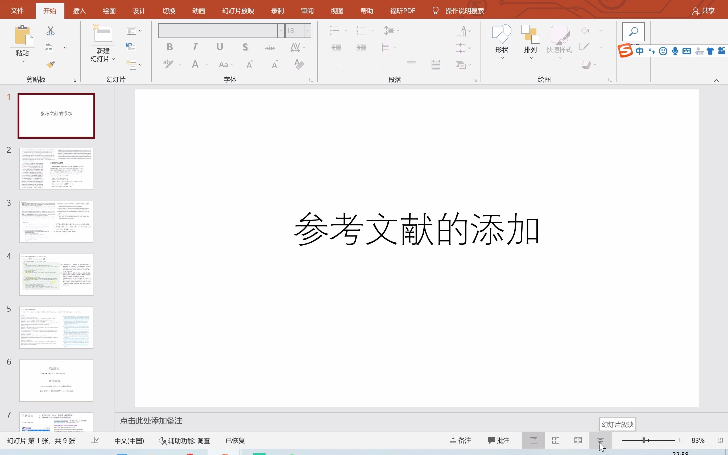This screenshot has height=455, width=728.
Task: Switch to the 插入 (Insert) tab
Action: (79, 11)
